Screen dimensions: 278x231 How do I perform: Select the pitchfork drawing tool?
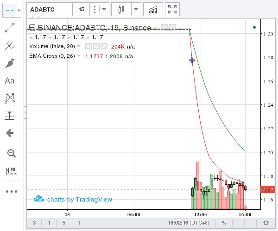click(x=10, y=45)
